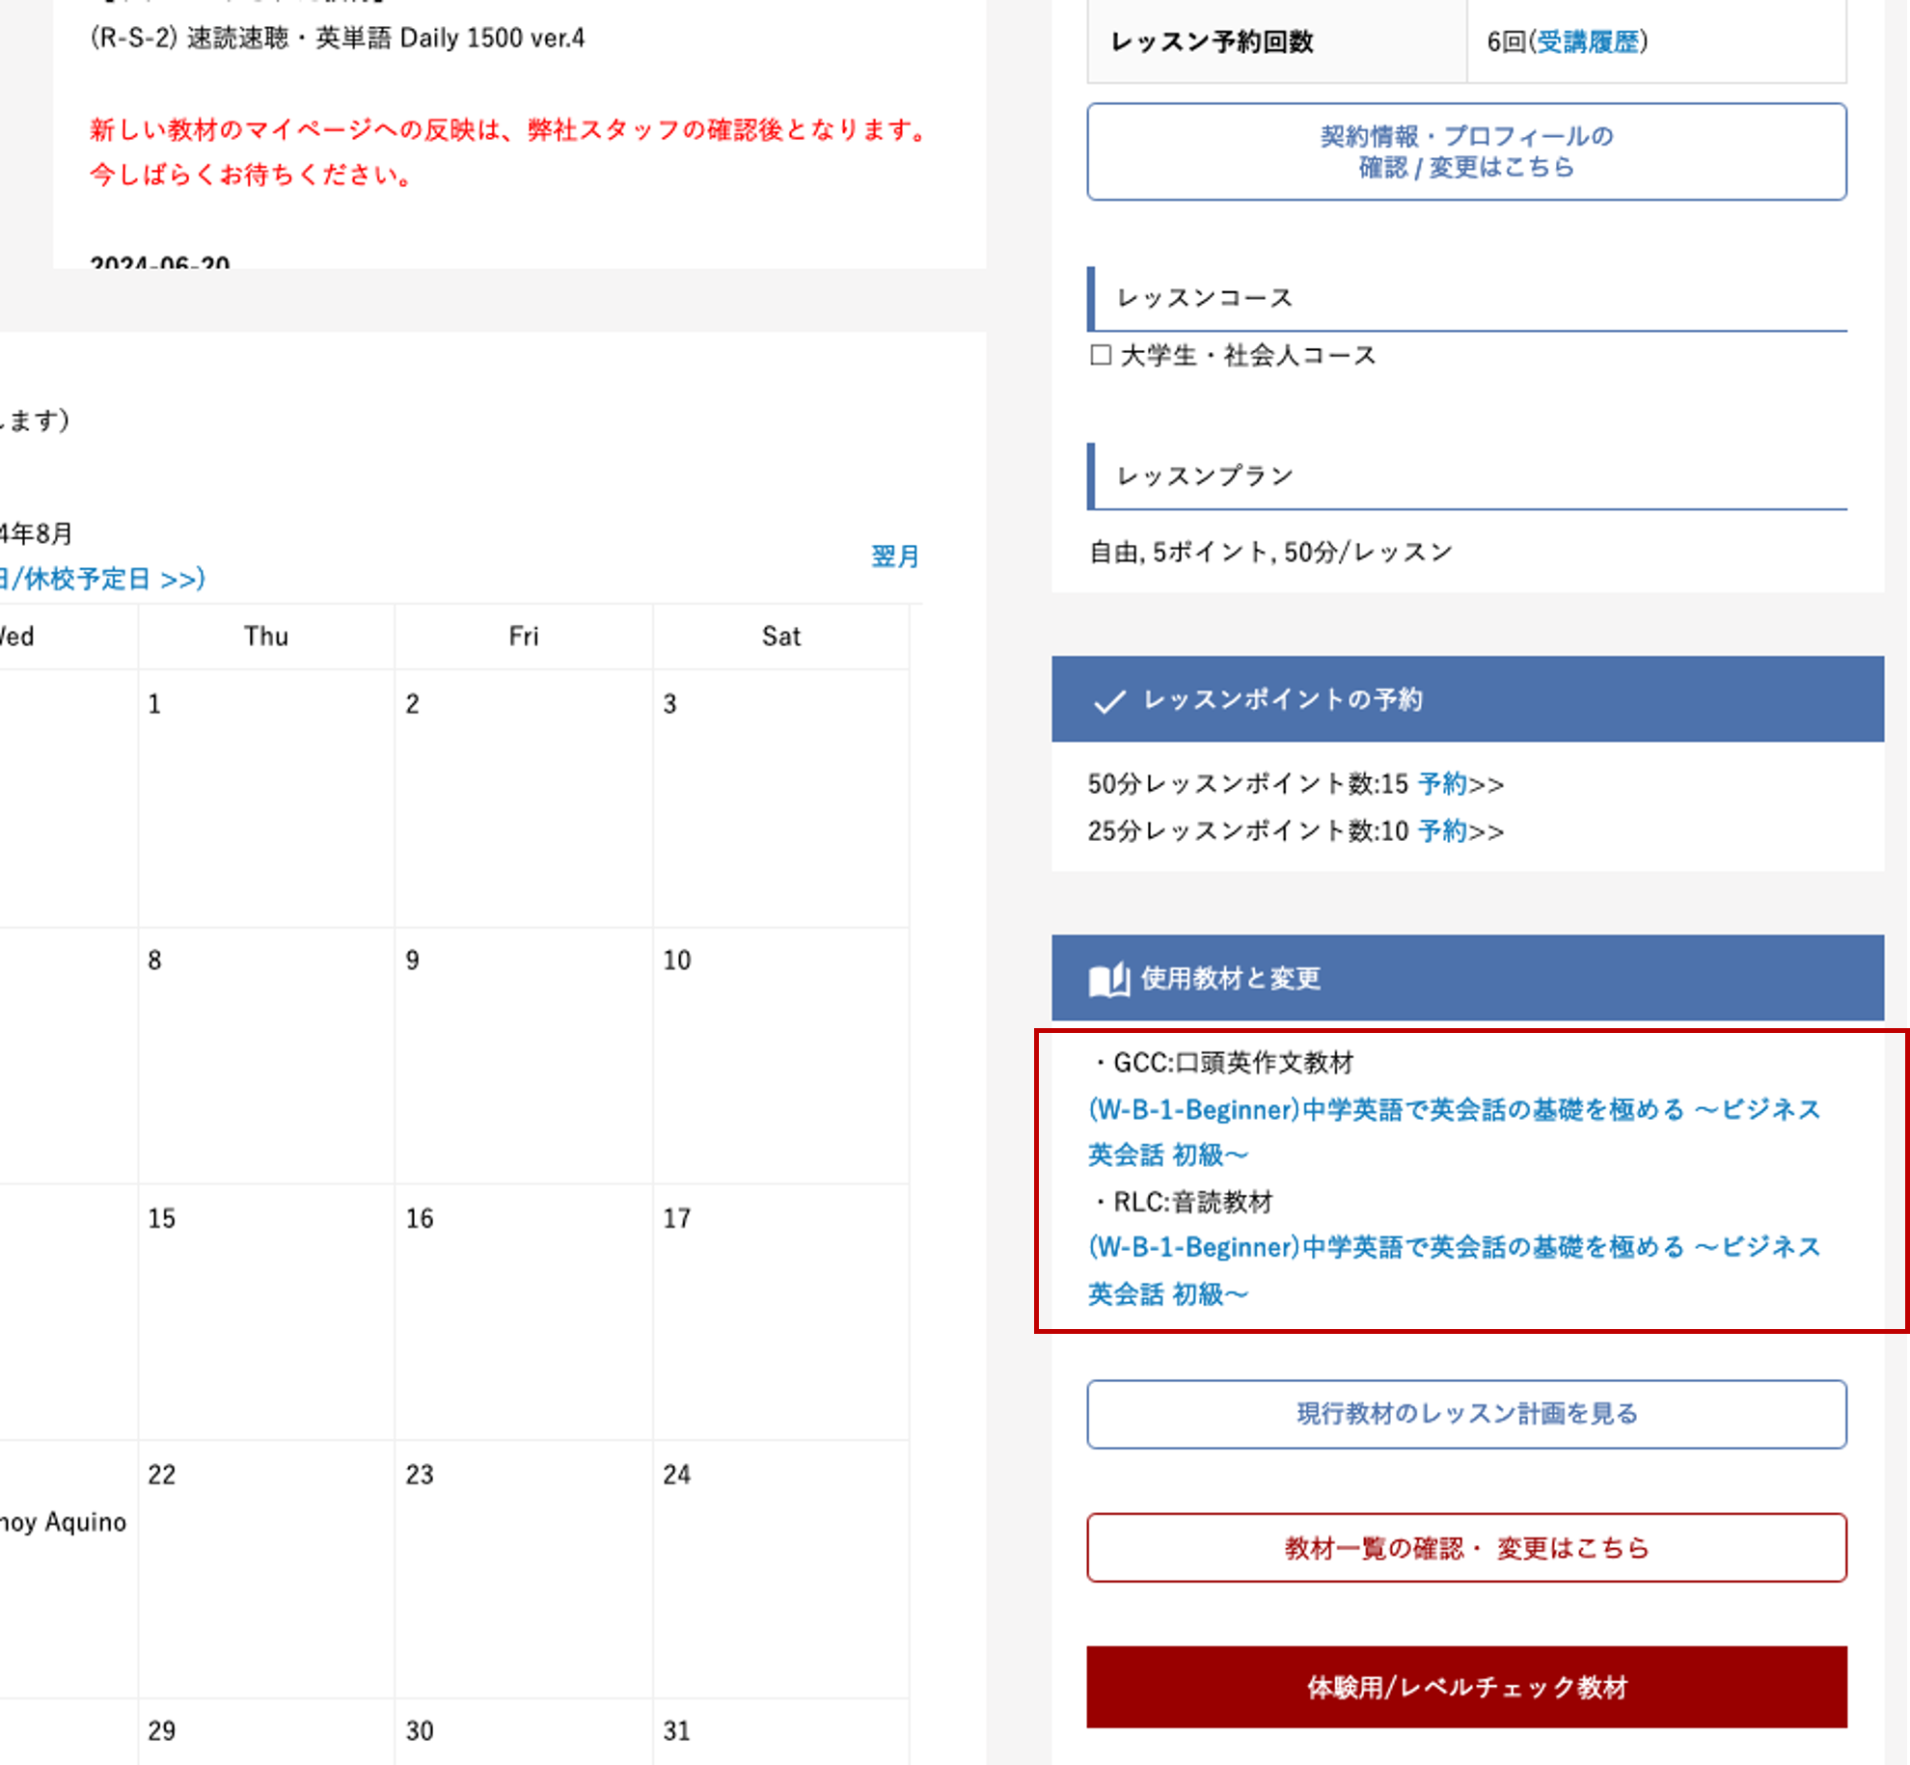Click the 使用教材と変更 header bar

tap(1466, 978)
